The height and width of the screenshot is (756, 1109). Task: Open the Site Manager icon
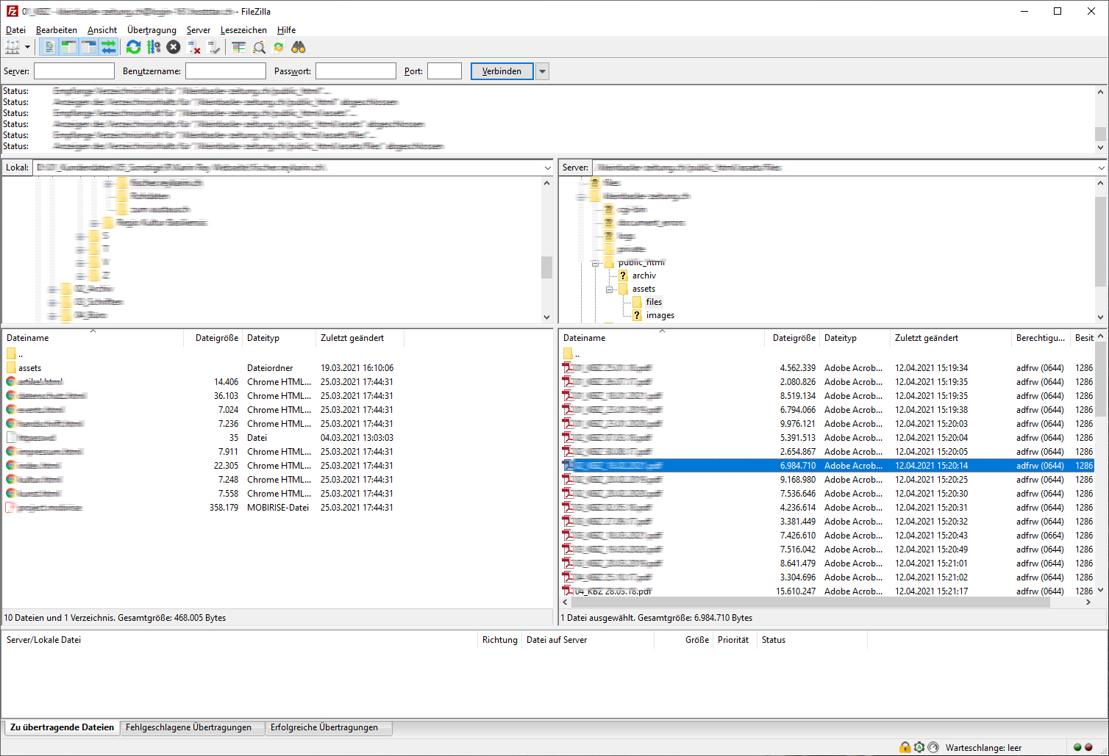[x=13, y=48]
